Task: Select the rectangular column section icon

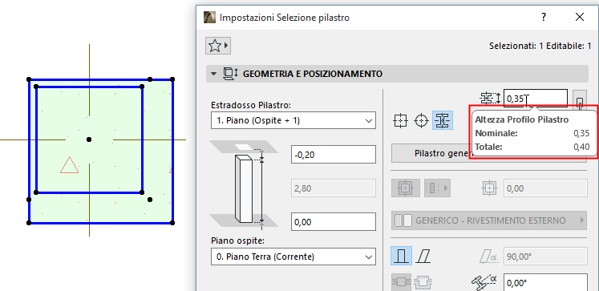Action: (400, 121)
